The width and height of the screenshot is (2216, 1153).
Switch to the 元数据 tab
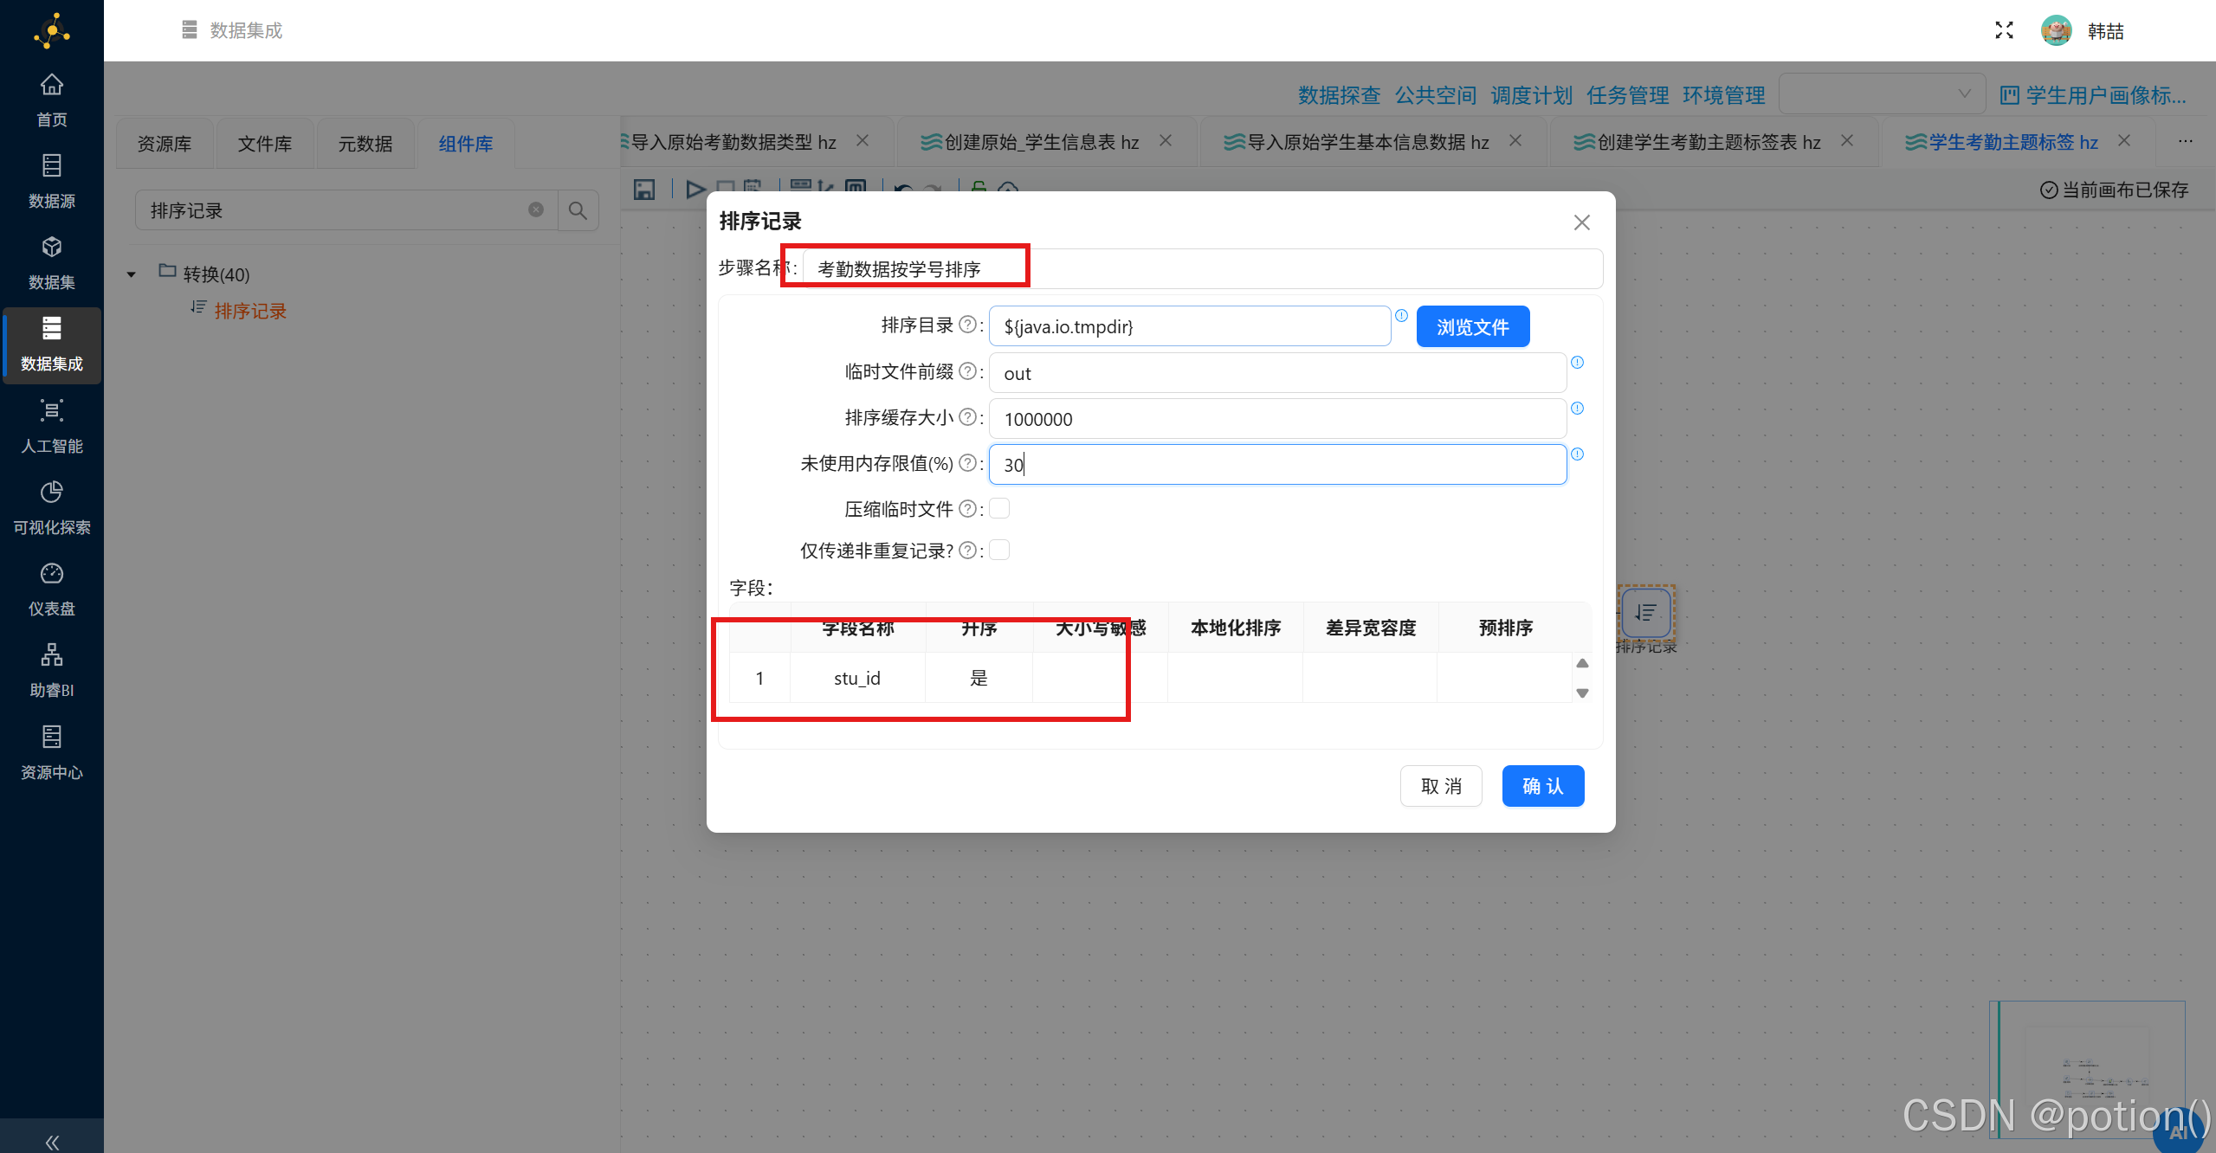coord(365,144)
